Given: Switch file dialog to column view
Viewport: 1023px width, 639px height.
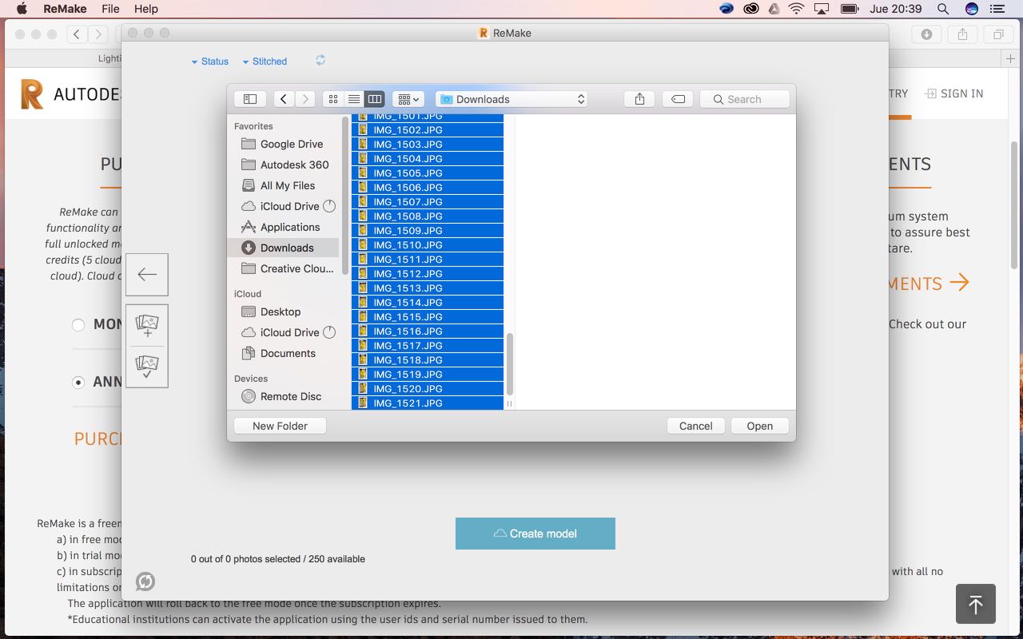Looking at the screenshot, I should click(375, 99).
